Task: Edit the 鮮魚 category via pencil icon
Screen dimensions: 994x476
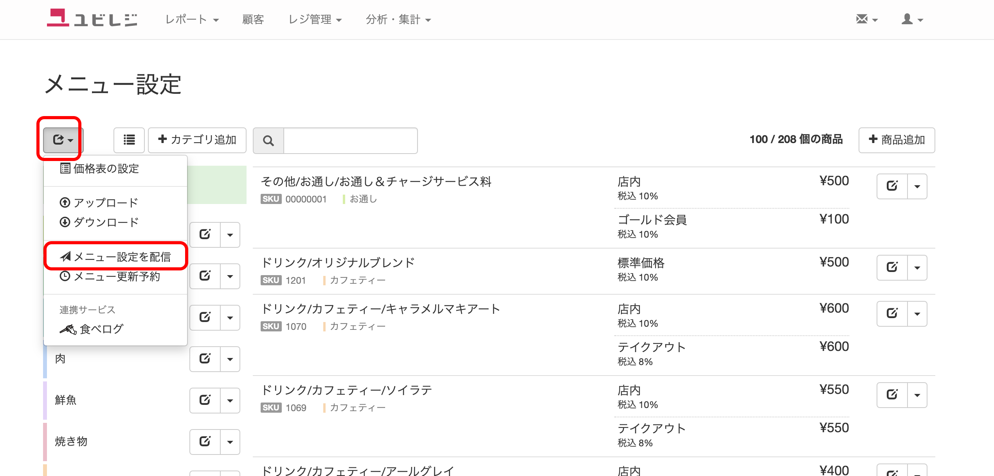Action: [x=205, y=400]
